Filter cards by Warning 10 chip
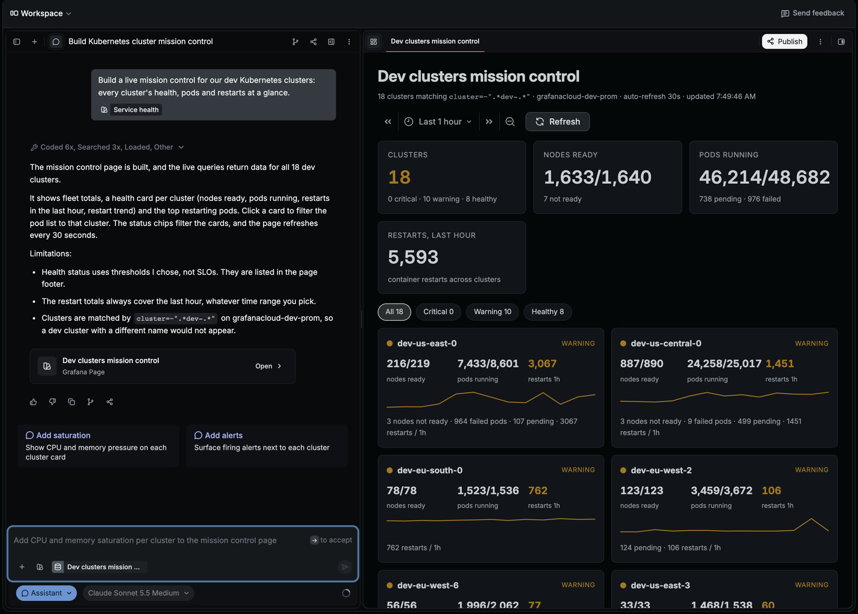Screen dimensions: 858x614 [492, 312]
